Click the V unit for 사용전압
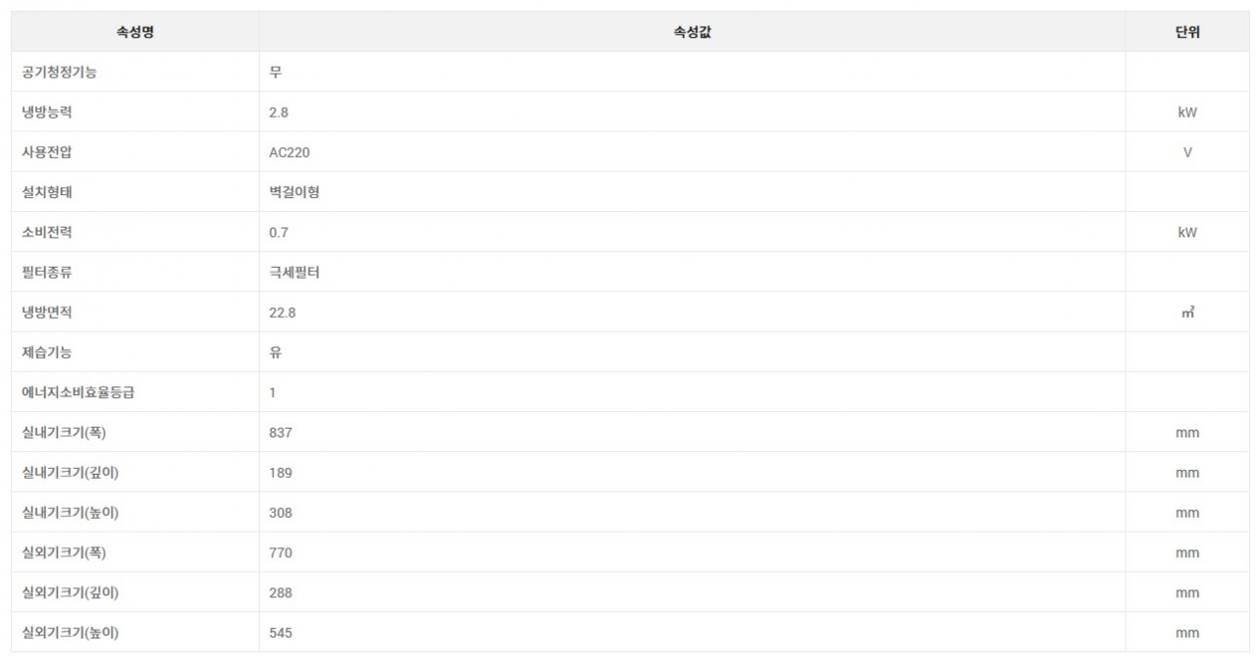The width and height of the screenshot is (1256, 665). pos(1187,153)
